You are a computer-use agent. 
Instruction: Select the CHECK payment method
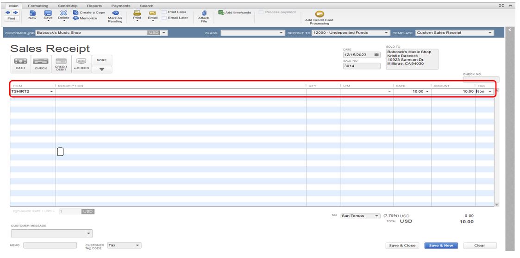41,64
